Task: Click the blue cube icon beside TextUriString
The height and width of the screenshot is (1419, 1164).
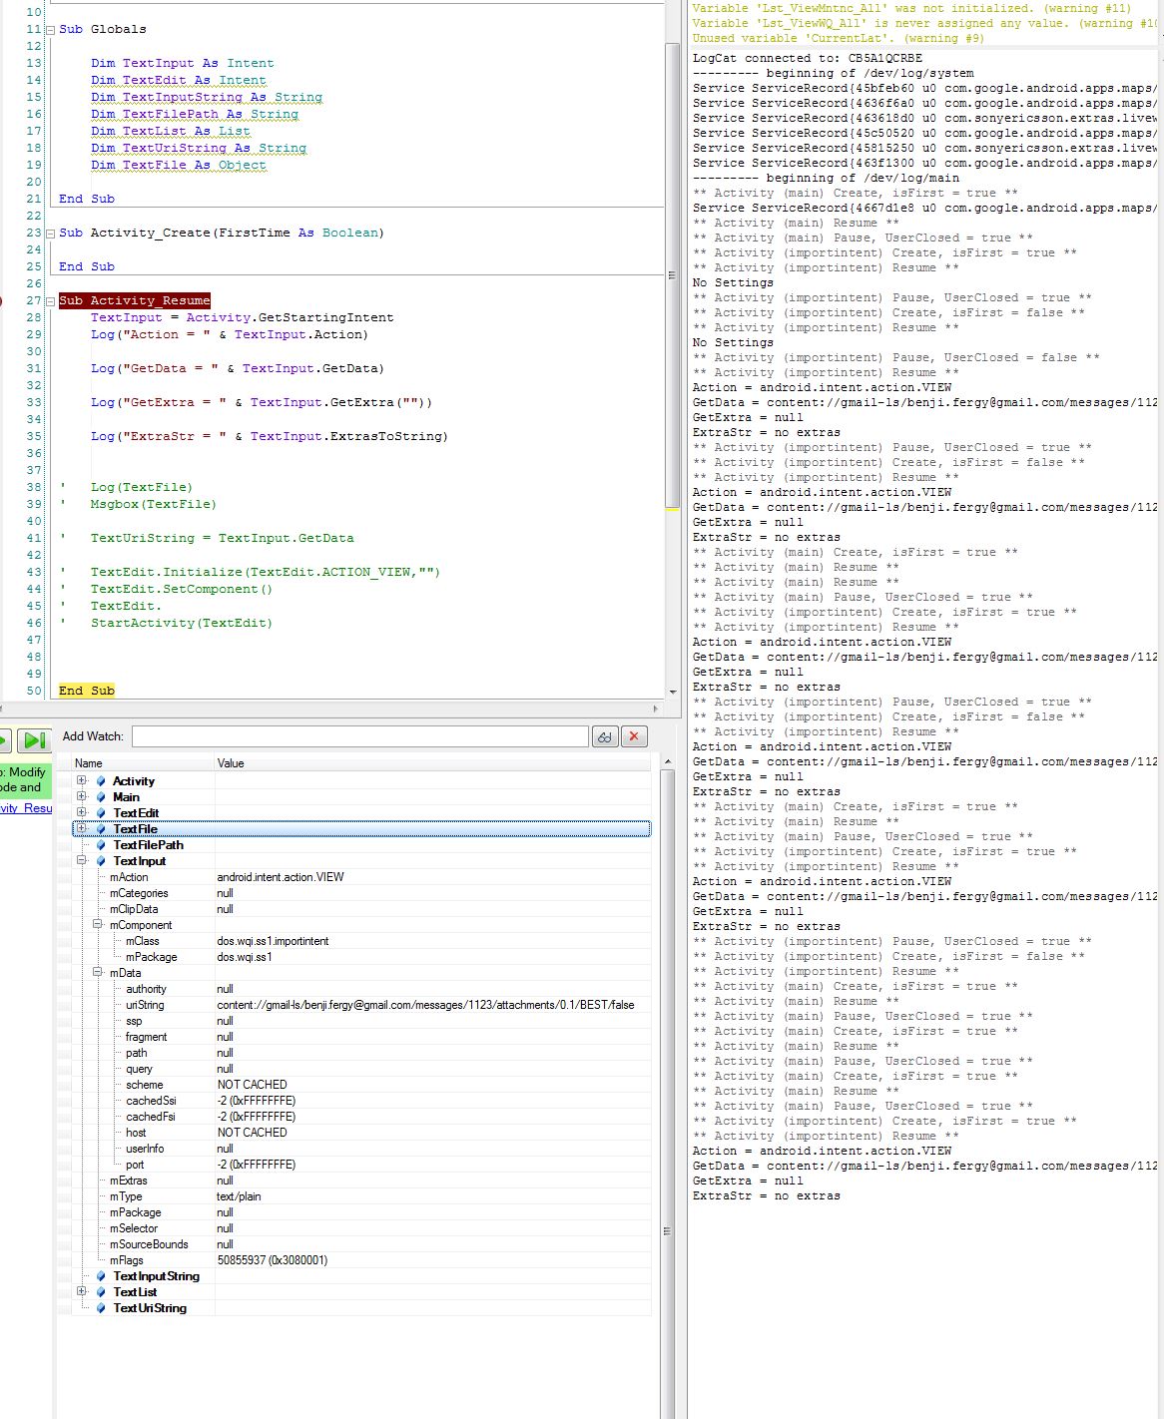Action: [x=100, y=1308]
